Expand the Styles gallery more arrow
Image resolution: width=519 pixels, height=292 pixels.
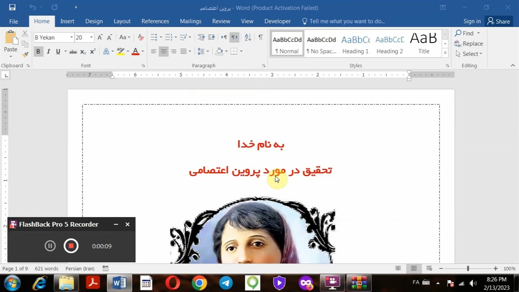click(x=445, y=53)
